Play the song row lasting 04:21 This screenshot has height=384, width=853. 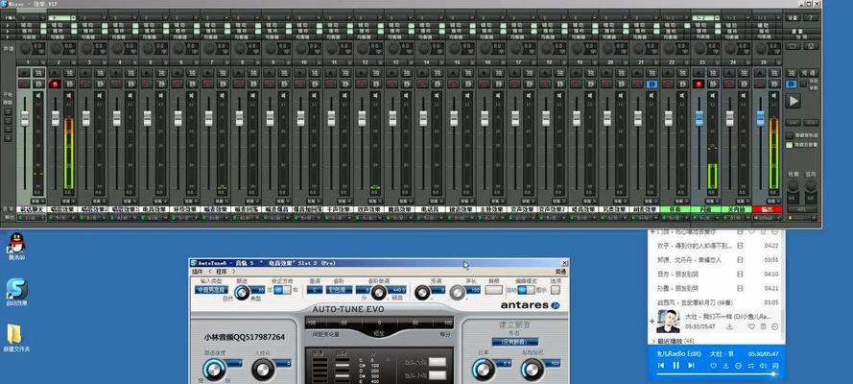pyautogui.click(x=717, y=288)
